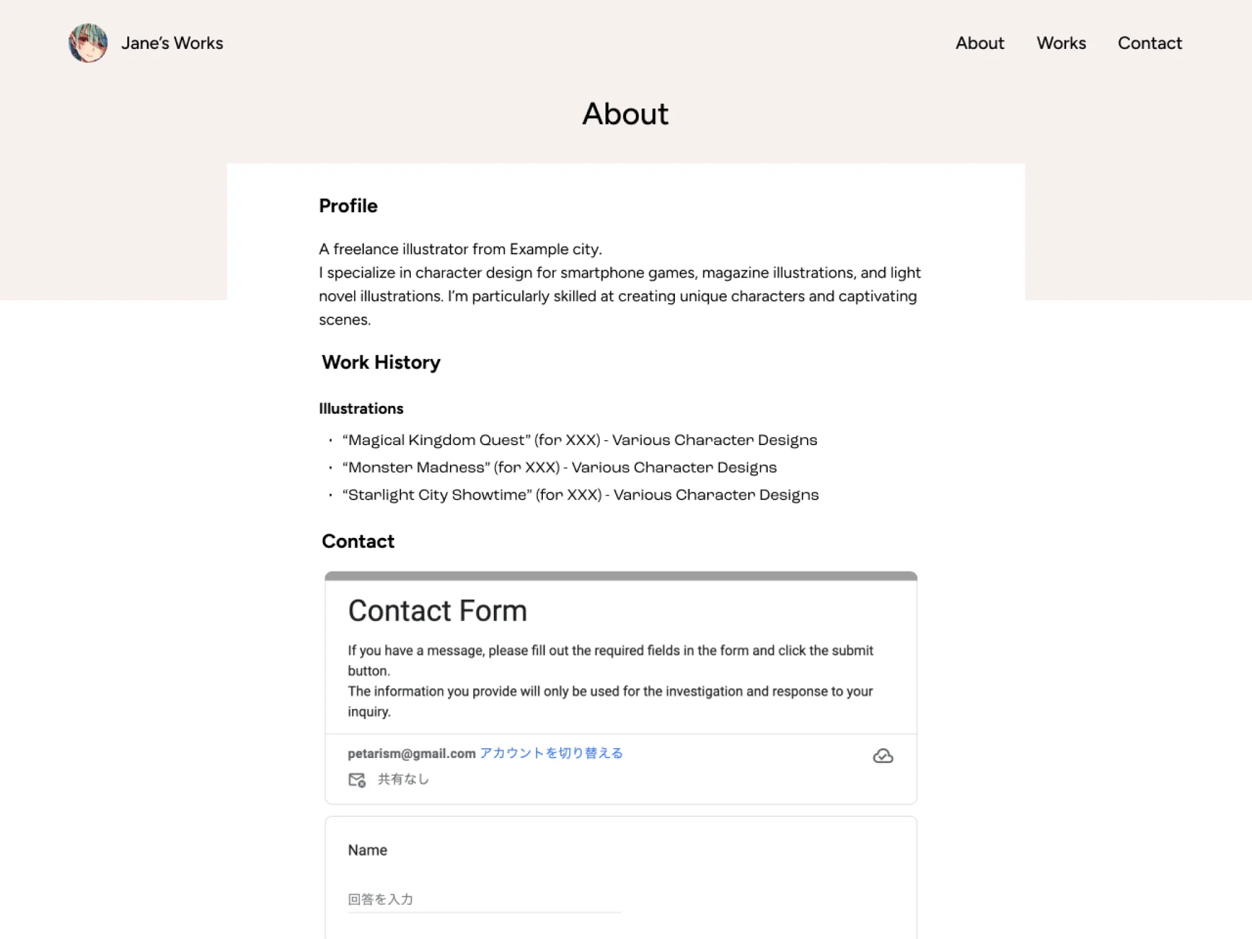
Task: Click the アカウントを切り替える switch account link
Action: (551, 753)
